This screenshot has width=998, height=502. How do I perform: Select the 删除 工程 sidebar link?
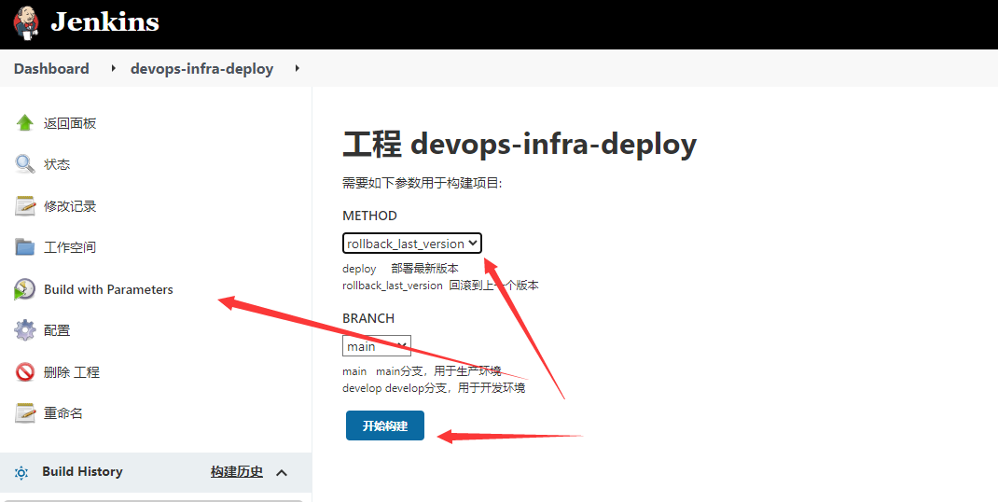coord(71,372)
